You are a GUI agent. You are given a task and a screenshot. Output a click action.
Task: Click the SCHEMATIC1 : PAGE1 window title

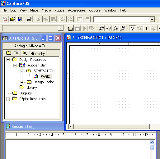(x=97, y=38)
